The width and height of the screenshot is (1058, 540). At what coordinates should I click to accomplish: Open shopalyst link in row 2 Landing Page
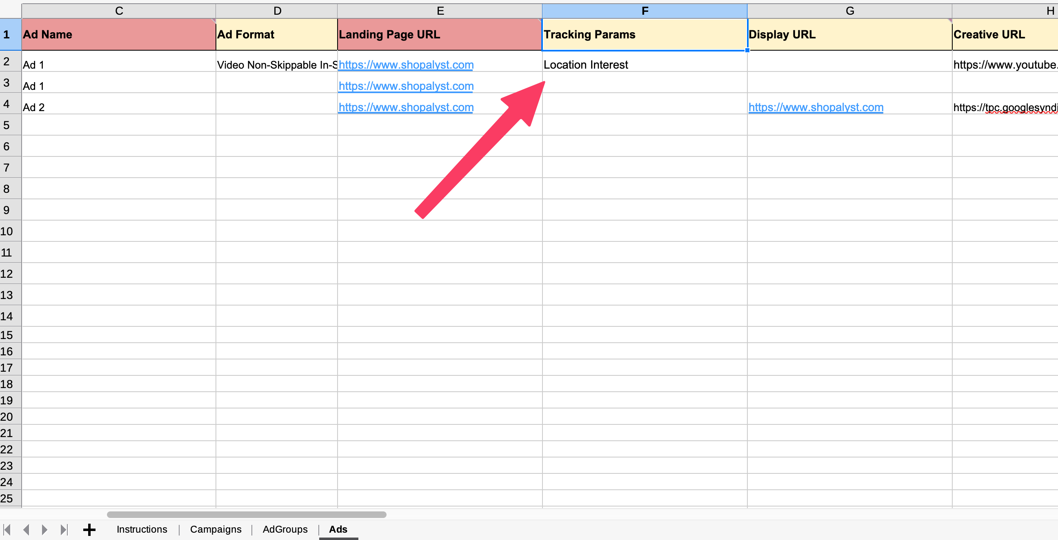(x=406, y=65)
